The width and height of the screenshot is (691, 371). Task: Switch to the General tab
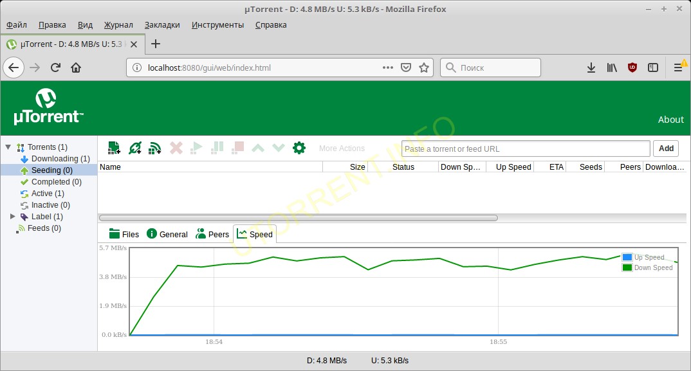pos(167,234)
